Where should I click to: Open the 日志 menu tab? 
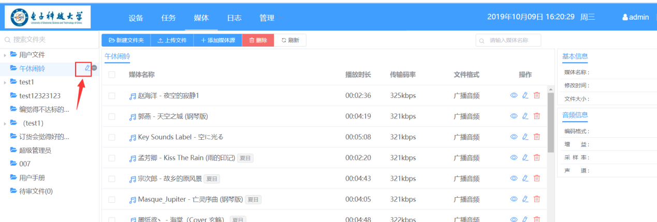tap(234, 18)
